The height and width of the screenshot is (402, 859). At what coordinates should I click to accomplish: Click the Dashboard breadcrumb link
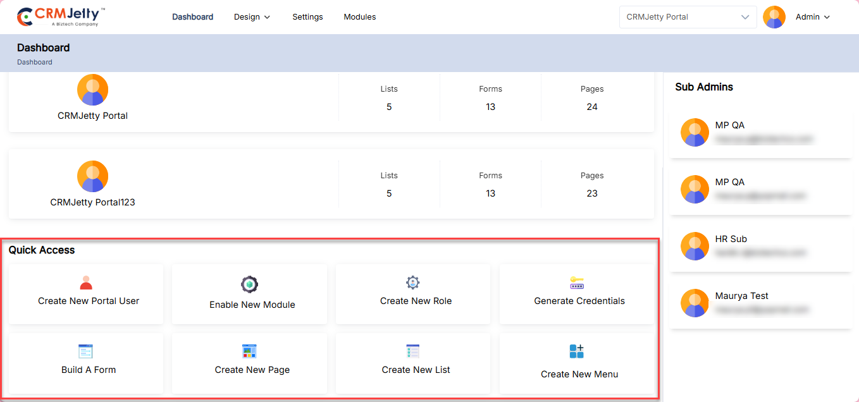pos(35,62)
